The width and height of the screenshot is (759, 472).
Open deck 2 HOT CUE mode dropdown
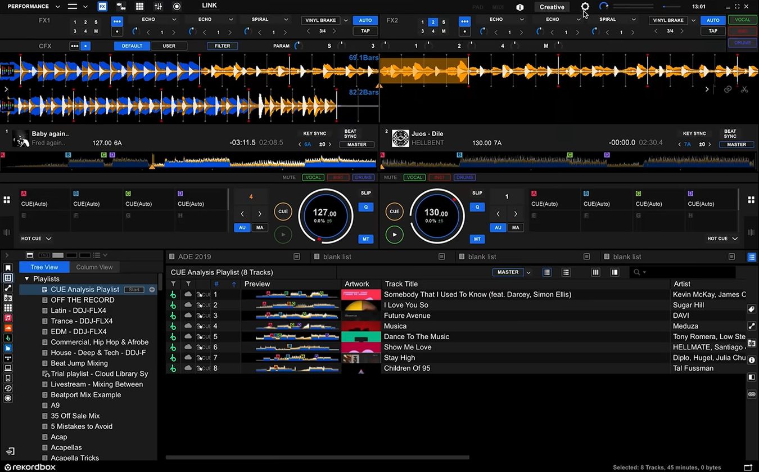coord(722,239)
